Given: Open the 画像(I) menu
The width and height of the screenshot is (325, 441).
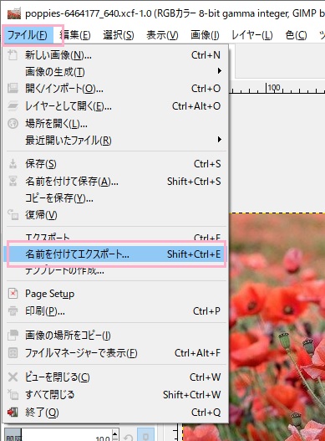Looking at the screenshot, I should (x=205, y=35).
